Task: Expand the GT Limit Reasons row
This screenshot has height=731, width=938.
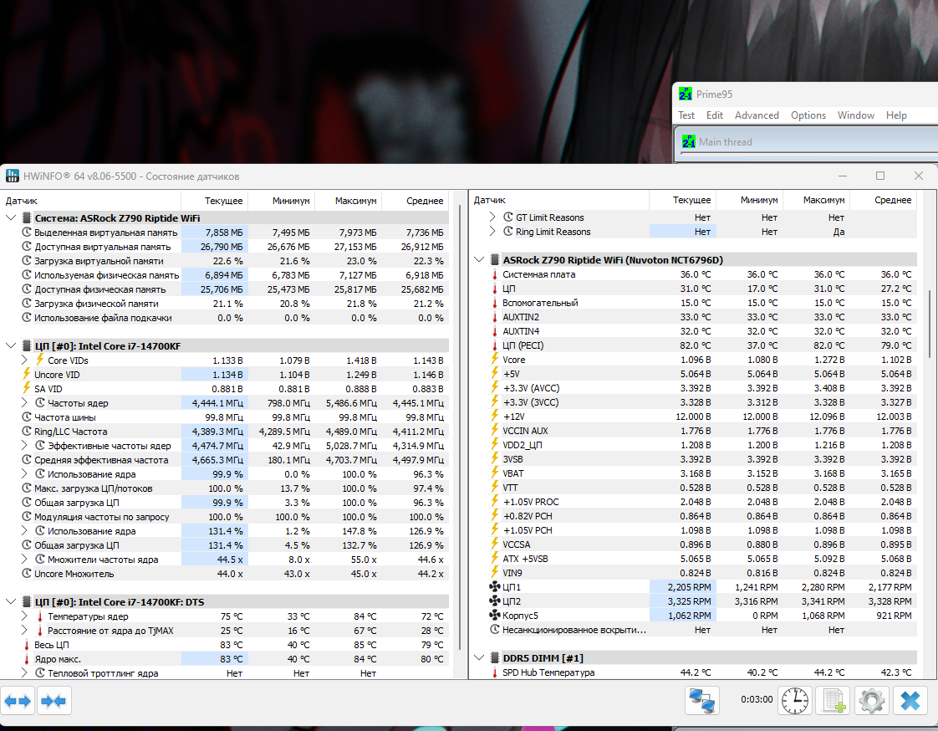Action: [492, 217]
